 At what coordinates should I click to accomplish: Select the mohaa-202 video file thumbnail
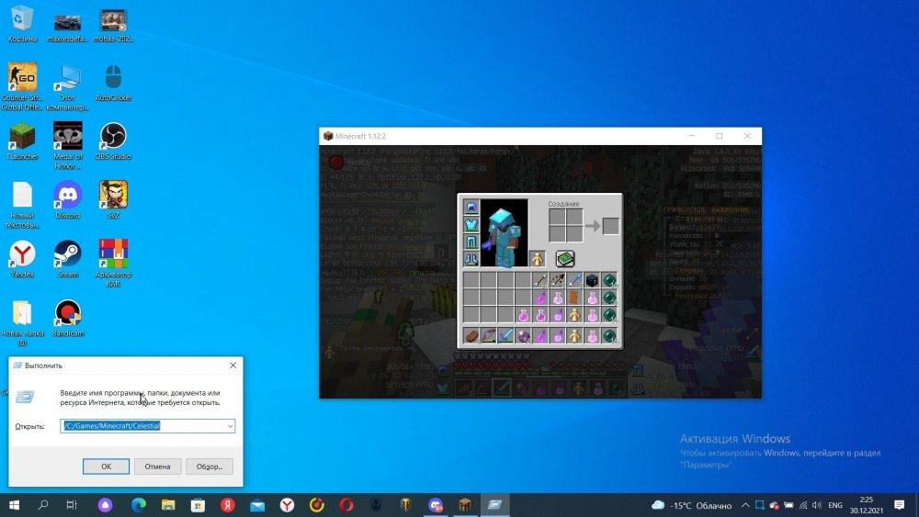(x=113, y=26)
